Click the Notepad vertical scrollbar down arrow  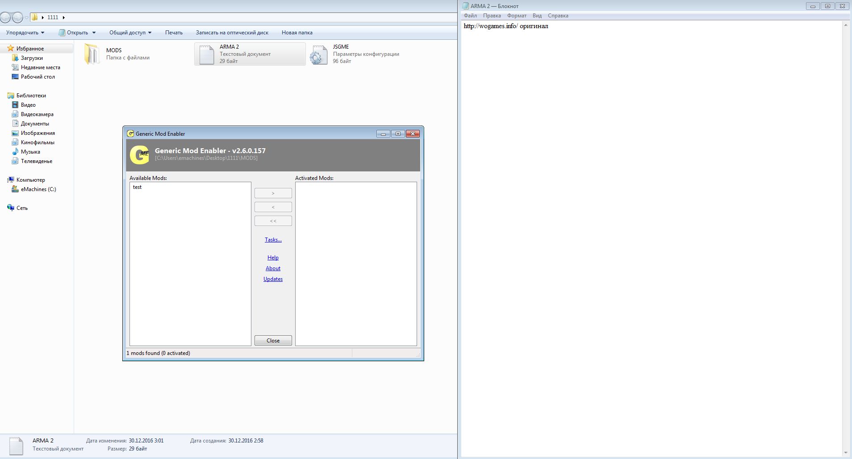[x=846, y=453]
